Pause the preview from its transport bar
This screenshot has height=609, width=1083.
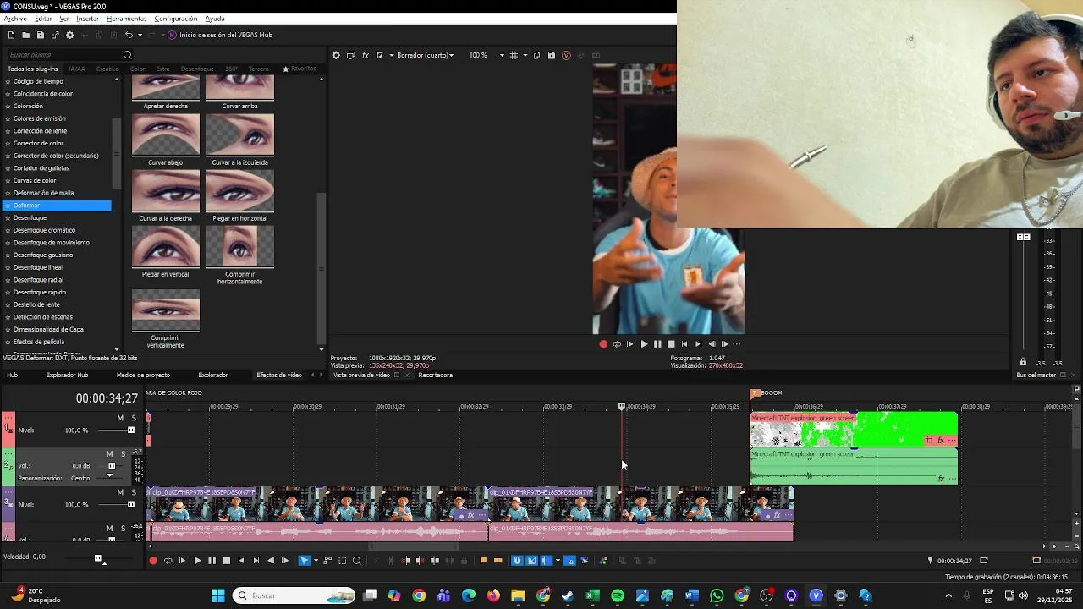tap(657, 344)
